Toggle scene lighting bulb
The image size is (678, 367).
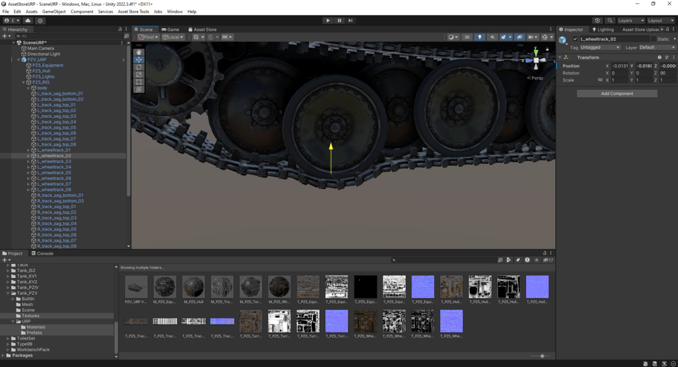pos(480,37)
